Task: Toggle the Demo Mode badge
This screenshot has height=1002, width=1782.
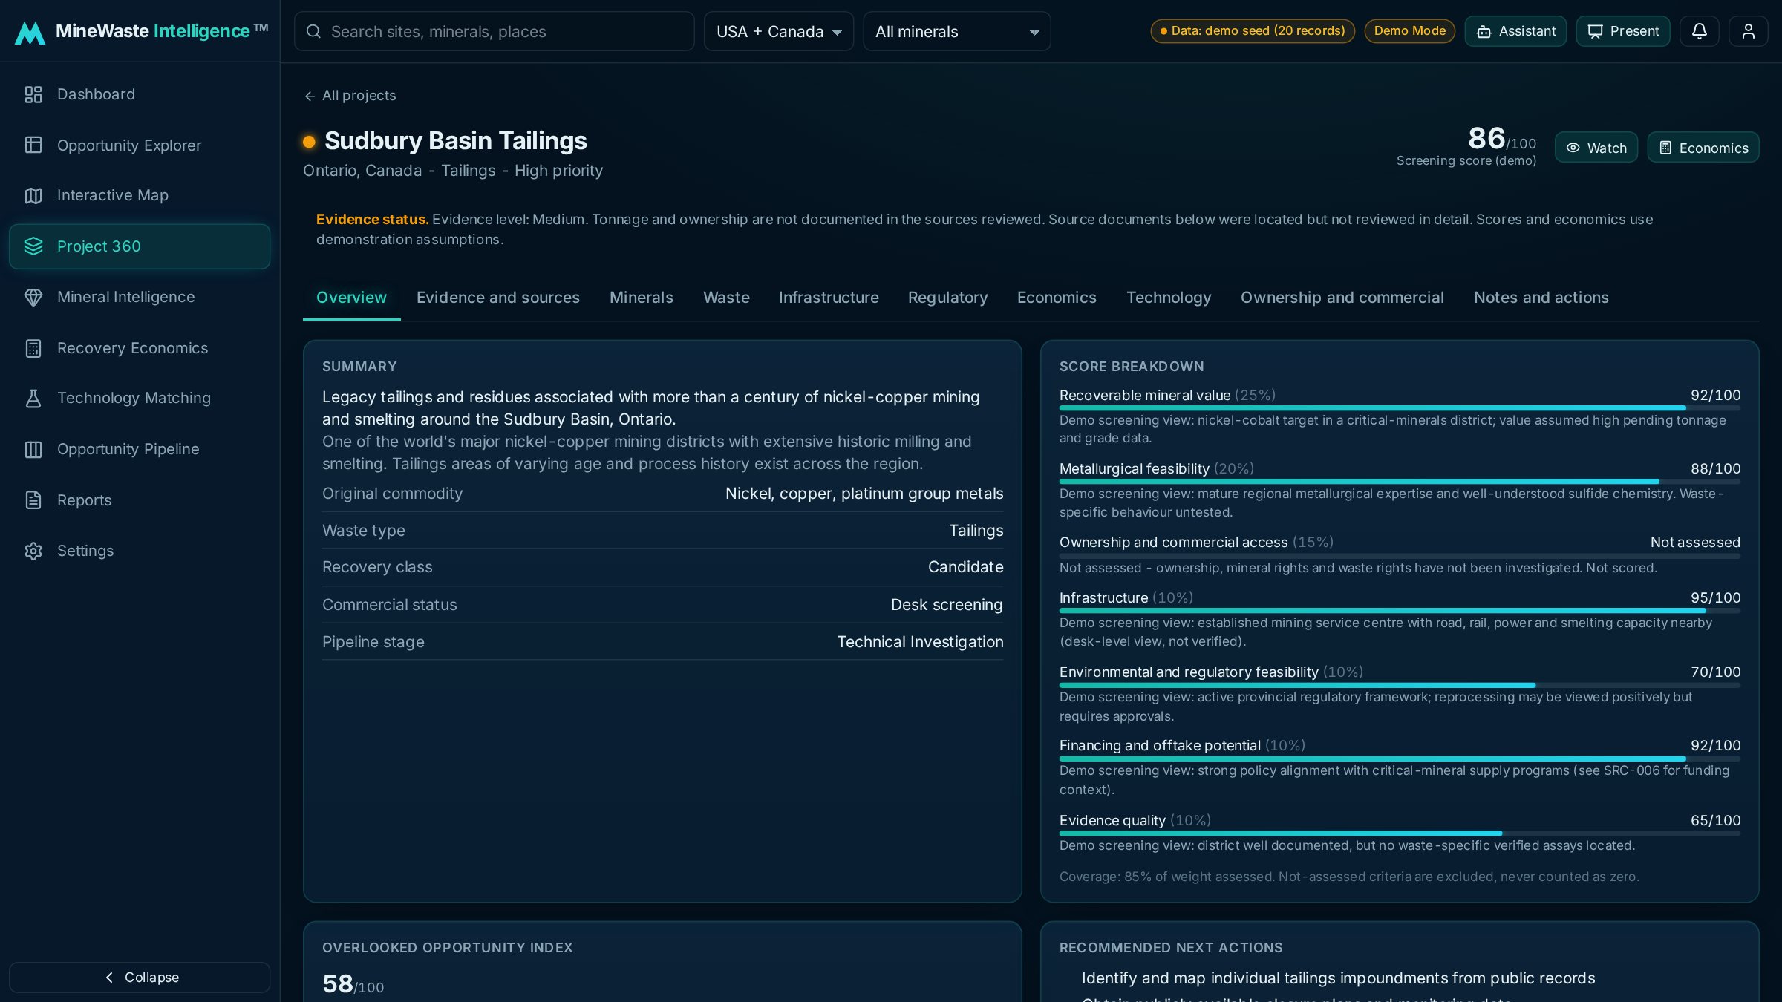Action: click(x=1409, y=30)
